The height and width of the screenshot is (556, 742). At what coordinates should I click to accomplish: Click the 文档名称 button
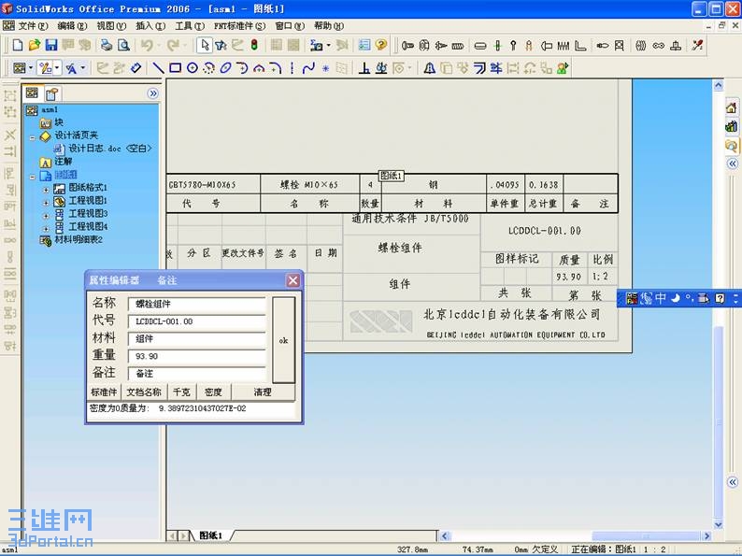coord(144,392)
